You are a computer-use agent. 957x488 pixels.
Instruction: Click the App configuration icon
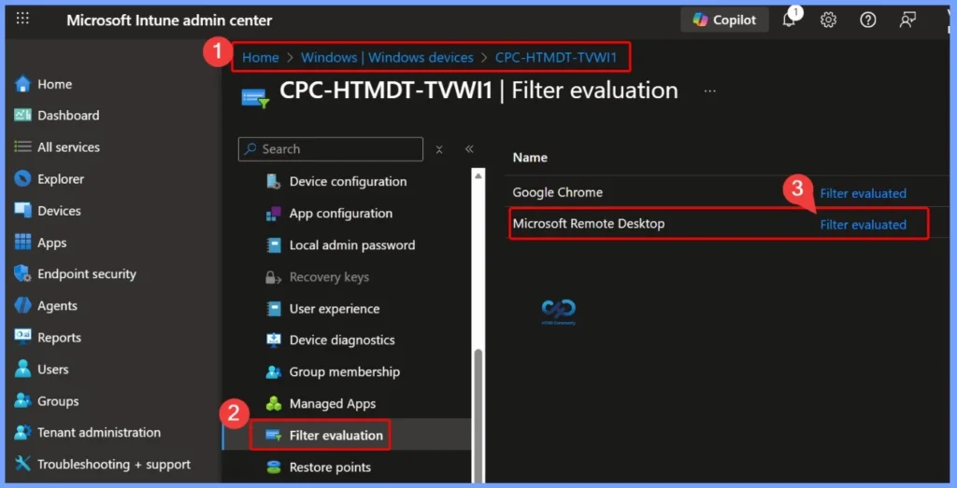pyautogui.click(x=274, y=214)
